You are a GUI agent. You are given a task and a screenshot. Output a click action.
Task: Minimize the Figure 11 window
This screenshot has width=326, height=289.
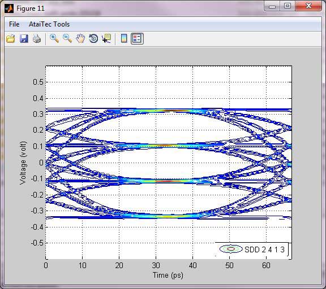(272, 6)
